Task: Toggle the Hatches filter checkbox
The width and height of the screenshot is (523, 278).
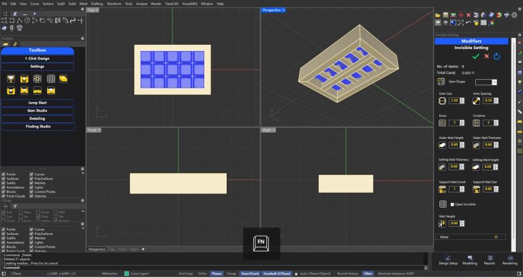Action: point(32,197)
